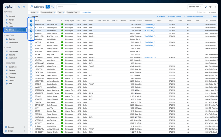Image resolution: width=221 pixels, height=137 pixels.
Task: Open the Select a View dropdown
Action: [195, 7]
